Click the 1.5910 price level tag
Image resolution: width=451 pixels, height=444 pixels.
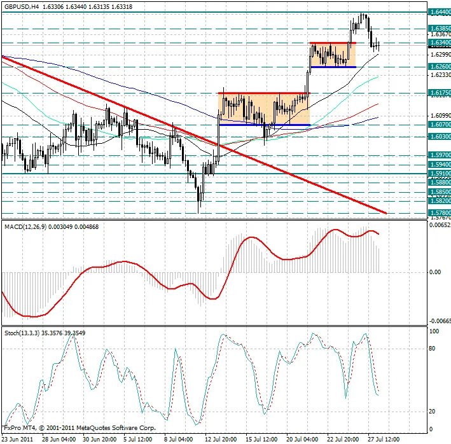pos(440,174)
